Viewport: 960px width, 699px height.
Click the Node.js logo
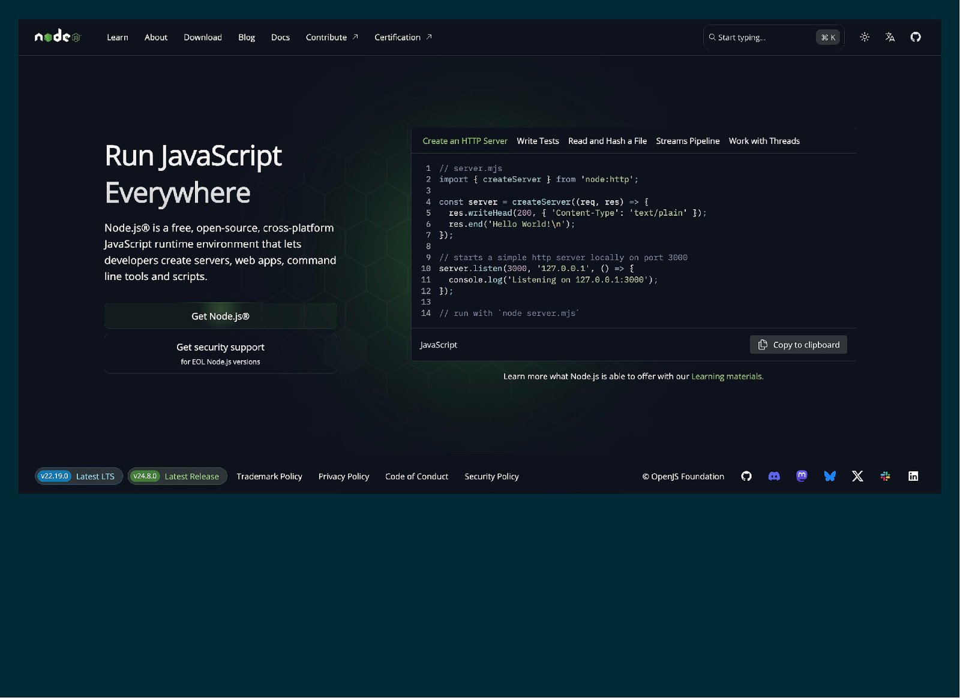[x=58, y=37]
